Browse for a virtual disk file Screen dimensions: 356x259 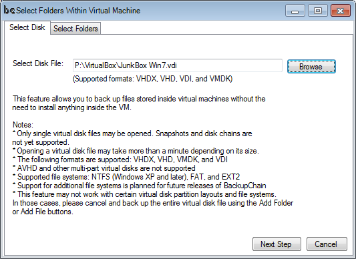(x=311, y=67)
